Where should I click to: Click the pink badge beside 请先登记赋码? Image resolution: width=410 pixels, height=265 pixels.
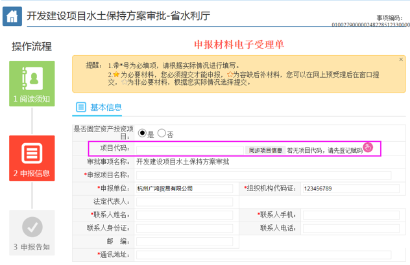coord(368,148)
